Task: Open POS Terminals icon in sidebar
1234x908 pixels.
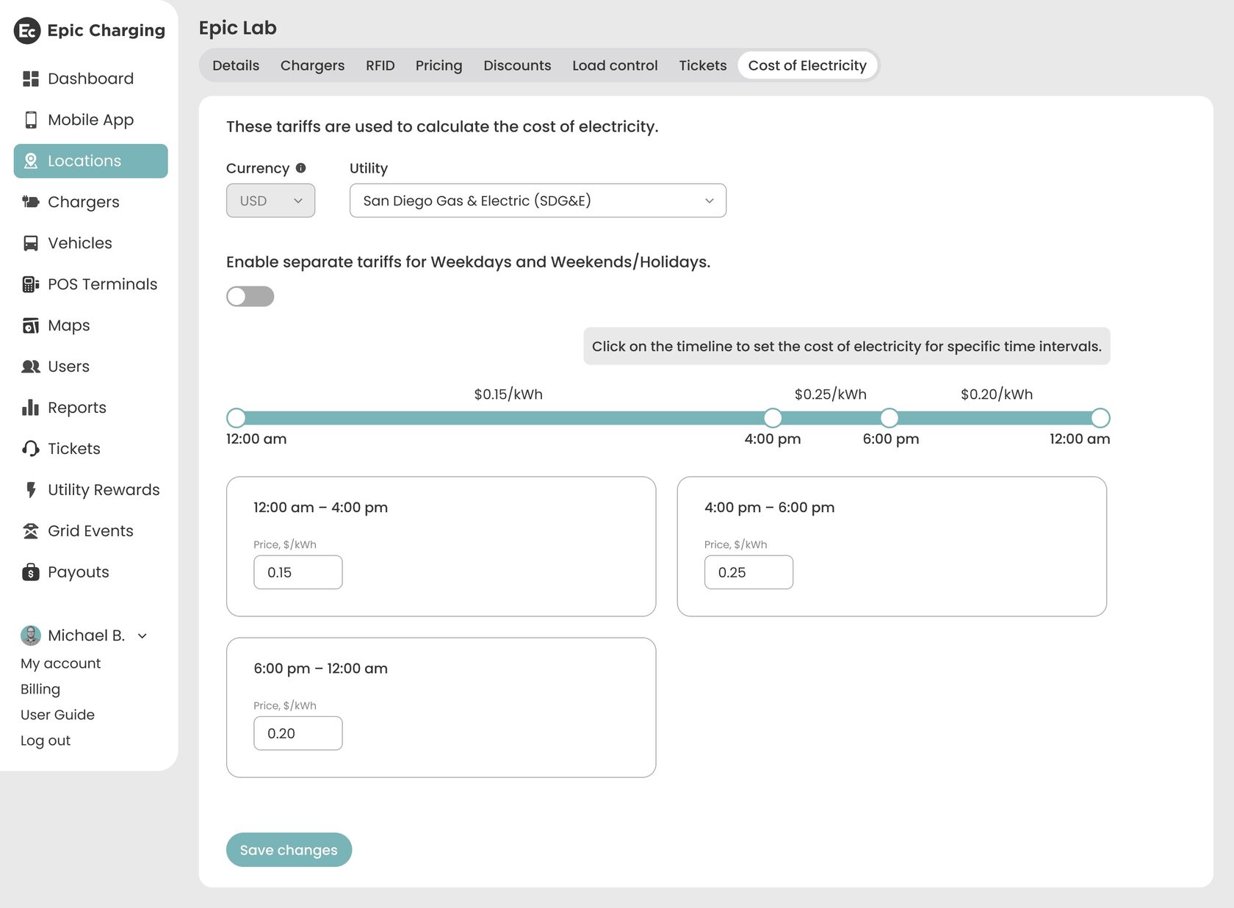Action: tap(30, 284)
